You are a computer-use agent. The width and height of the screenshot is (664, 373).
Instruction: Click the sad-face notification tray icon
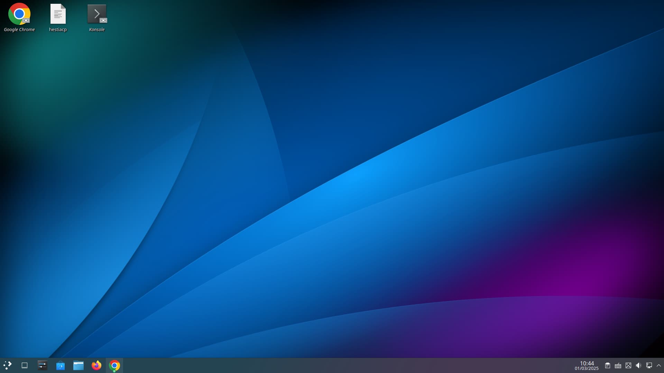tap(628, 365)
